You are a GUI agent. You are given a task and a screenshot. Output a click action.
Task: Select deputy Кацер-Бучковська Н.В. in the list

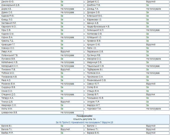(98, 27)
